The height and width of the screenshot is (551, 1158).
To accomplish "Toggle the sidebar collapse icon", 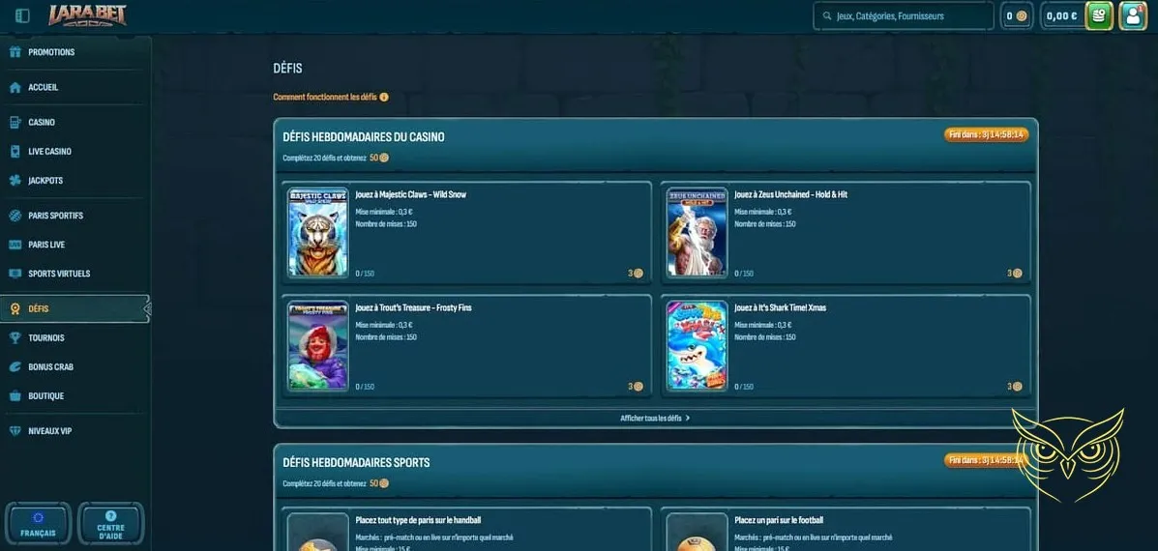I will (22, 15).
